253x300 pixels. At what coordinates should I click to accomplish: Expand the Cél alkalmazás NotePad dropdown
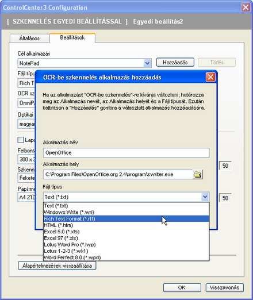click(x=147, y=63)
